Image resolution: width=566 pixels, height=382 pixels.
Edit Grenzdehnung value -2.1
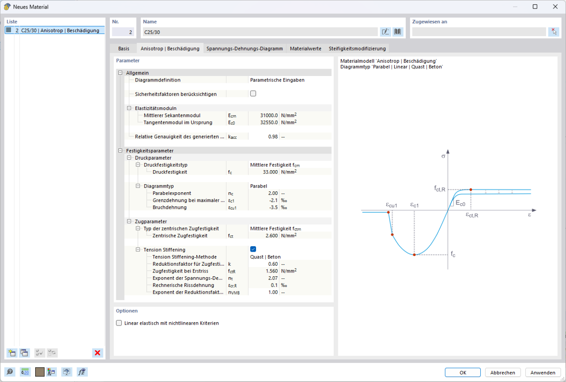(x=264, y=200)
